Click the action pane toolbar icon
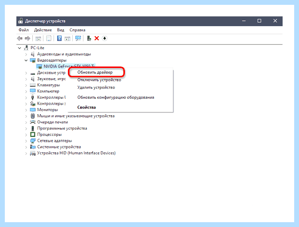 click(x=68, y=39)
